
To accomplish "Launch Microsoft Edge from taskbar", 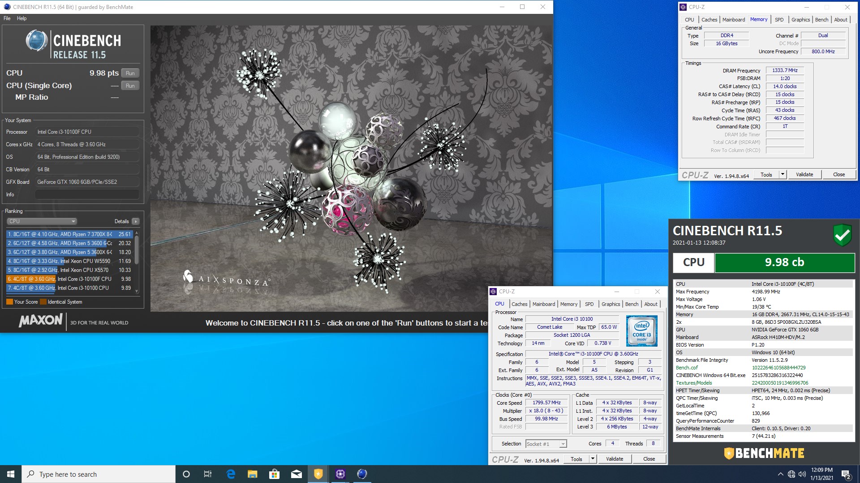I will [231, 474].
